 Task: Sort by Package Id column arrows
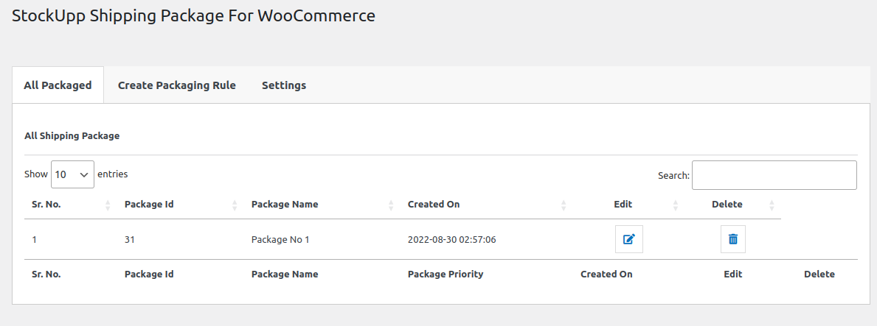point(235,205)
